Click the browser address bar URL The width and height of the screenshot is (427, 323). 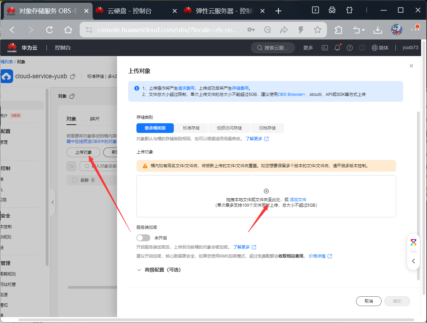click(x=167, y=30)
